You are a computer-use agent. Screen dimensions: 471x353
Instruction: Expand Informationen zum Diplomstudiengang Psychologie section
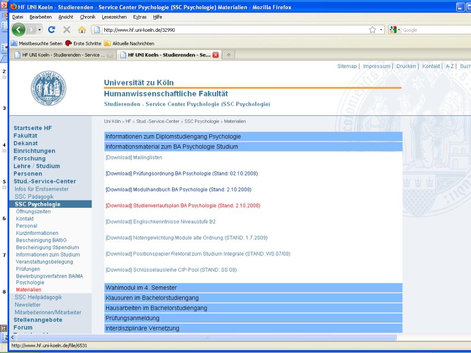253,137
